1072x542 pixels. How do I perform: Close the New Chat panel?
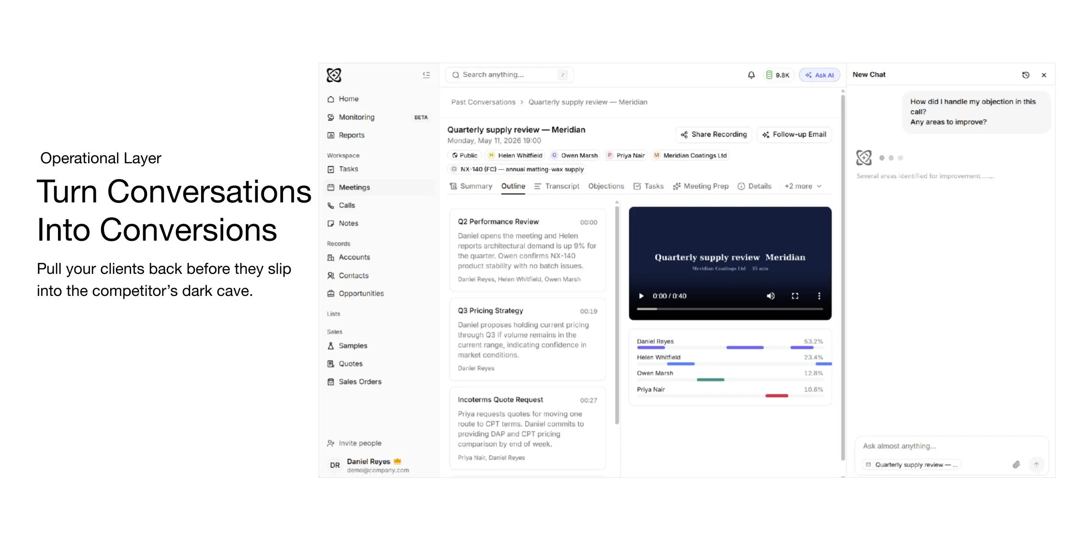coord(1044,75)
